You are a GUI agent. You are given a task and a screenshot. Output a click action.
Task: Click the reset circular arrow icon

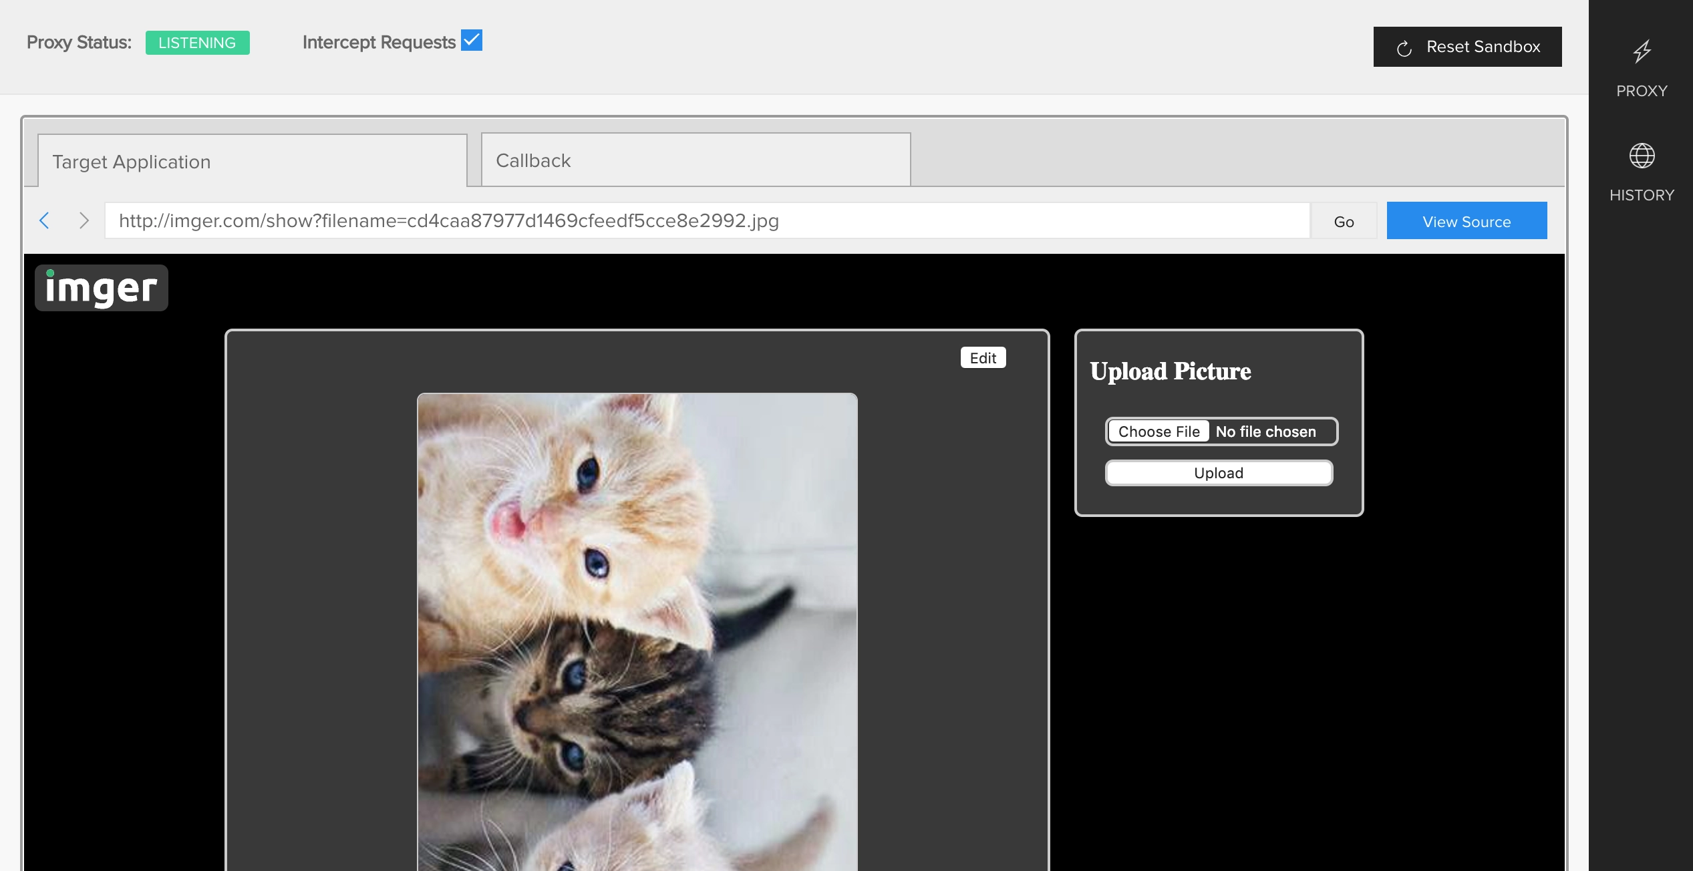(1404, 48)
